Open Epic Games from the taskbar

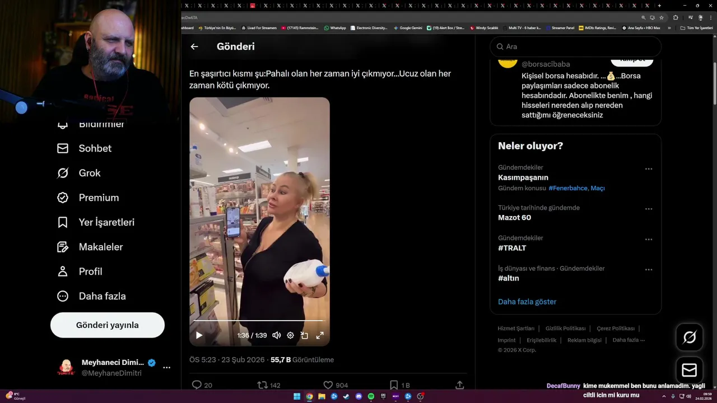click(x=383, y=396)
